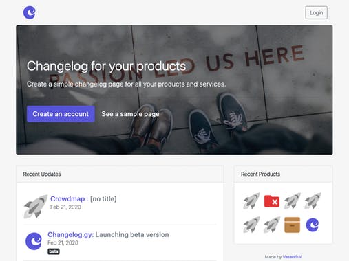
Task: Open the red folder product icon
Action: 272,201
